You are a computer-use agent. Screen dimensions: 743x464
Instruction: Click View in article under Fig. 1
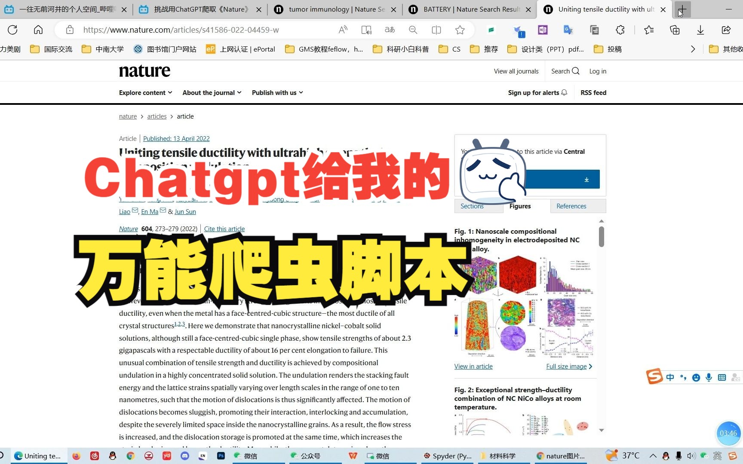(473, 366)
